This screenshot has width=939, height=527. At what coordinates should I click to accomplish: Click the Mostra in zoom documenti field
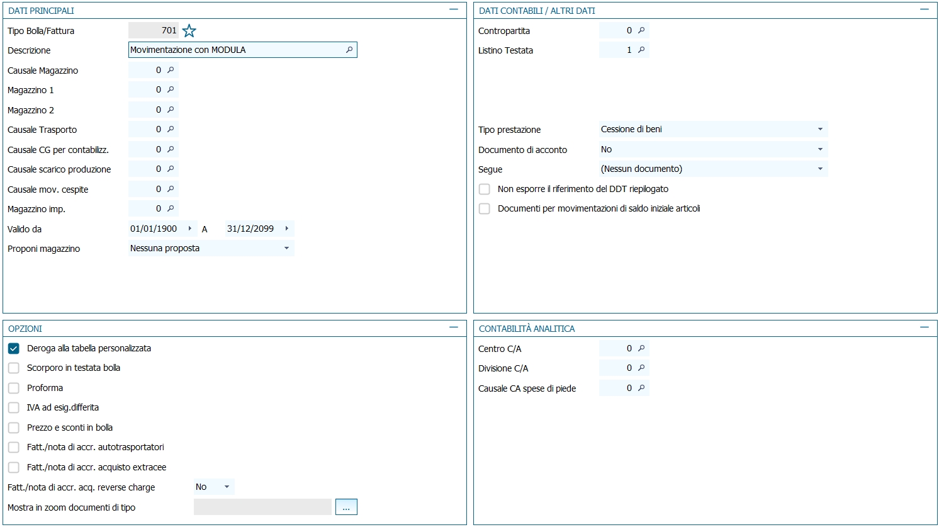[262, 507]
